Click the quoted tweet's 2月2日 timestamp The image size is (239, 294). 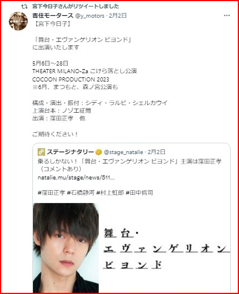[x=157, y=152]
